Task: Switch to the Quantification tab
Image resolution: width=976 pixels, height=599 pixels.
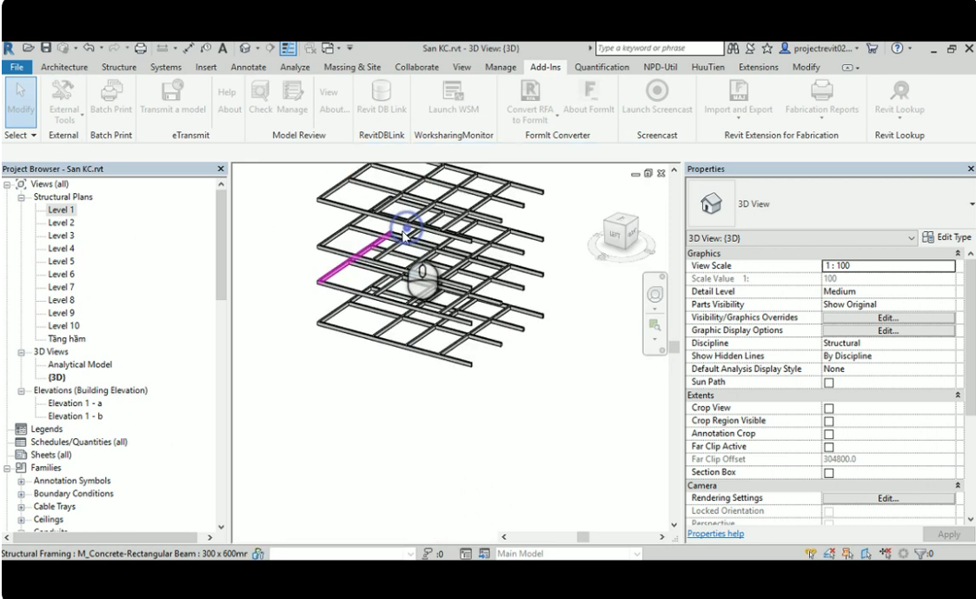Action: (602, 67)
